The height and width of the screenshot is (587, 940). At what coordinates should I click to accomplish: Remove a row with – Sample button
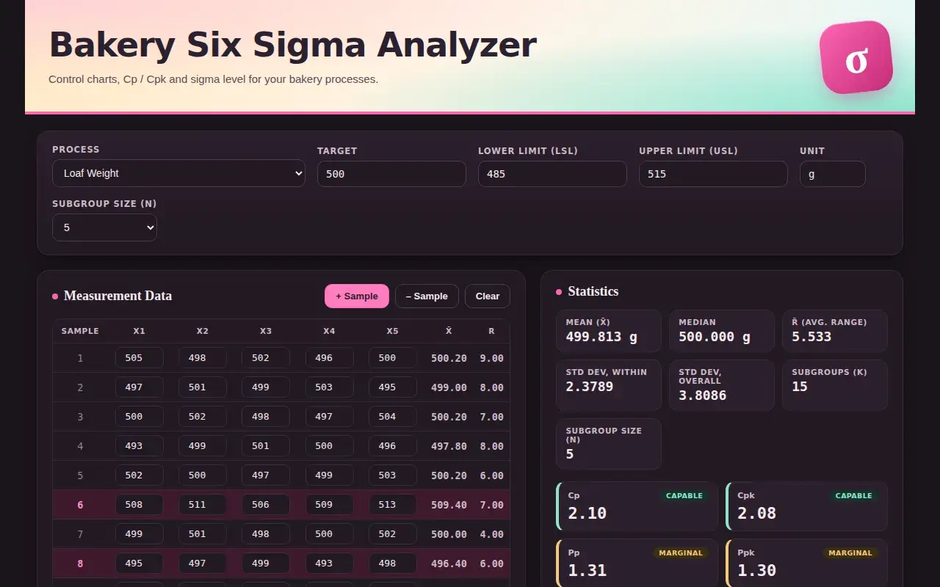point(427,296)
